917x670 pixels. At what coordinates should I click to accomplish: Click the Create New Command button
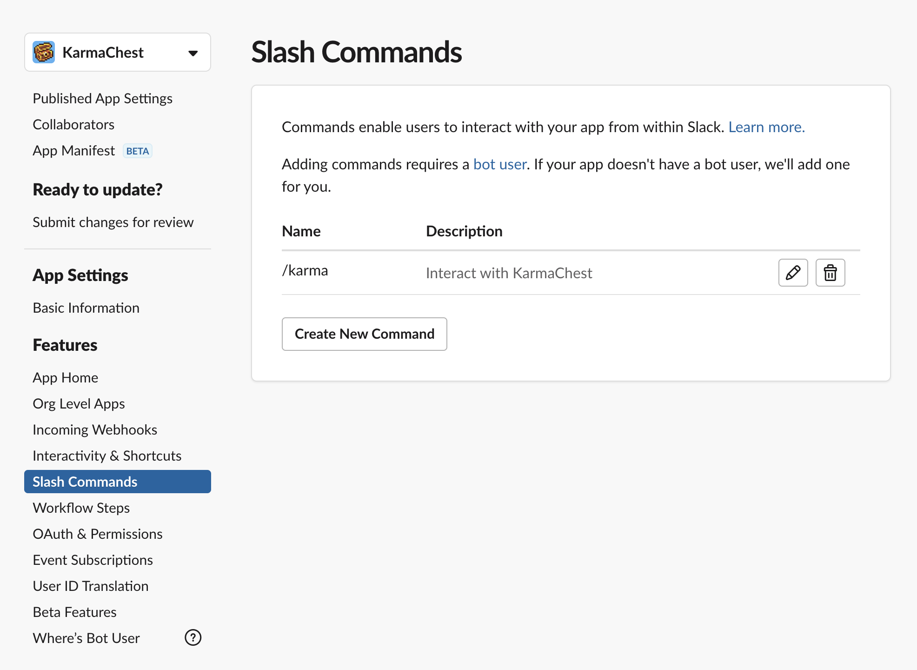(364, 334)
